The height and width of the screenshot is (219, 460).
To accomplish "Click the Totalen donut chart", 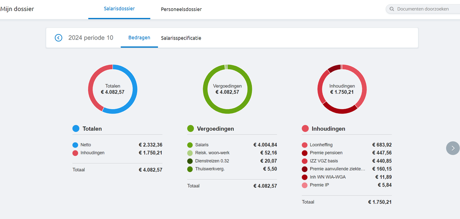I will [x=113, y=89].
